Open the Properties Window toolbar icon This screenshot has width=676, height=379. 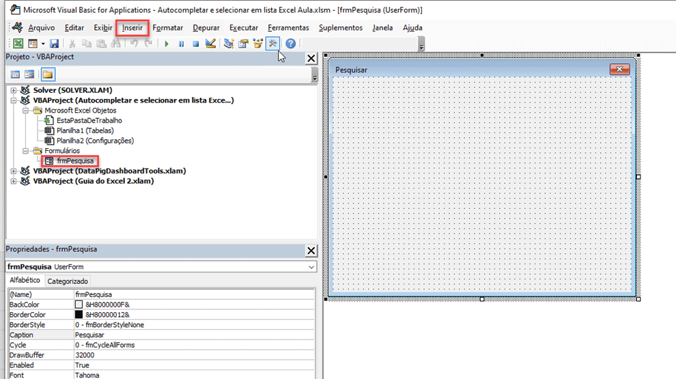point(243,44)
